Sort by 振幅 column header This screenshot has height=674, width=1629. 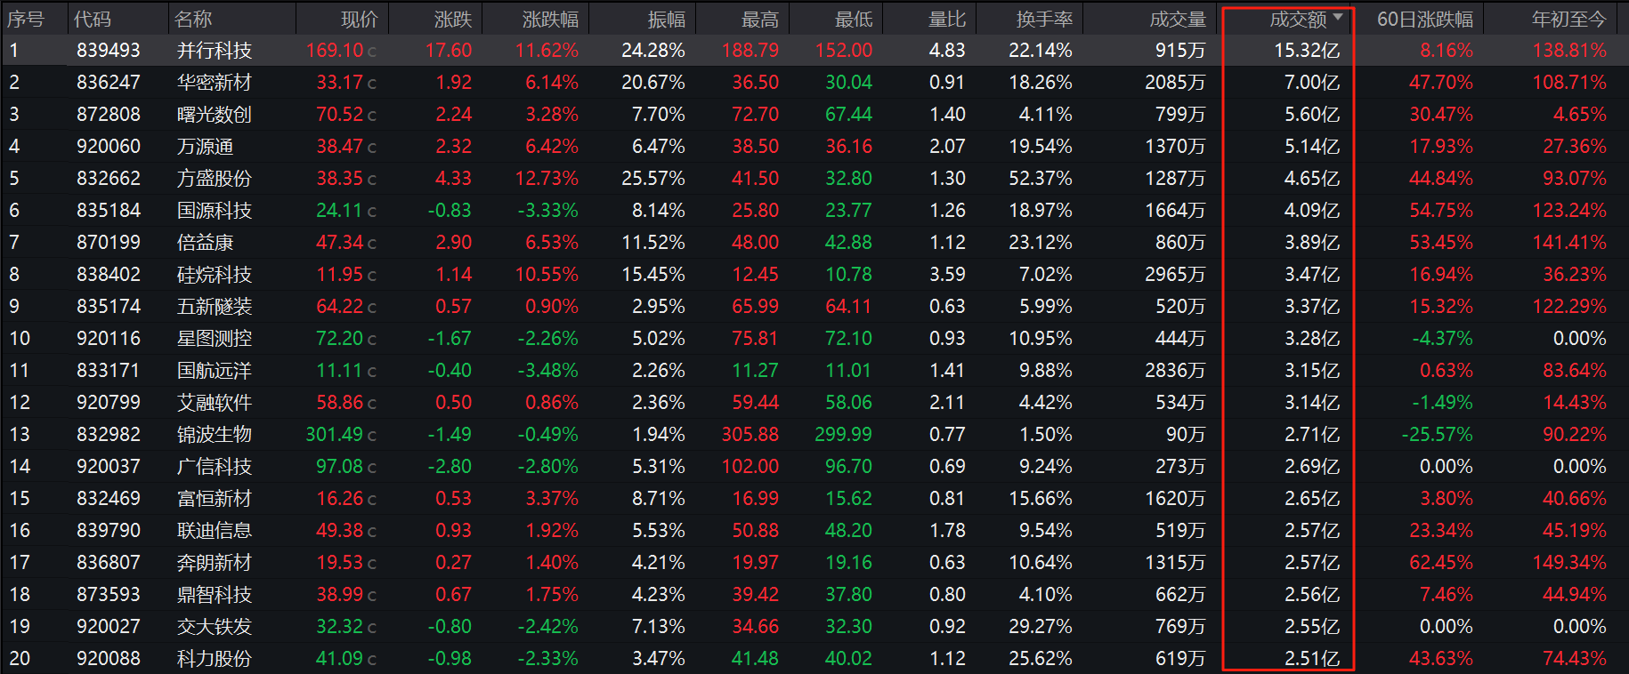click(x=667, y=19)
